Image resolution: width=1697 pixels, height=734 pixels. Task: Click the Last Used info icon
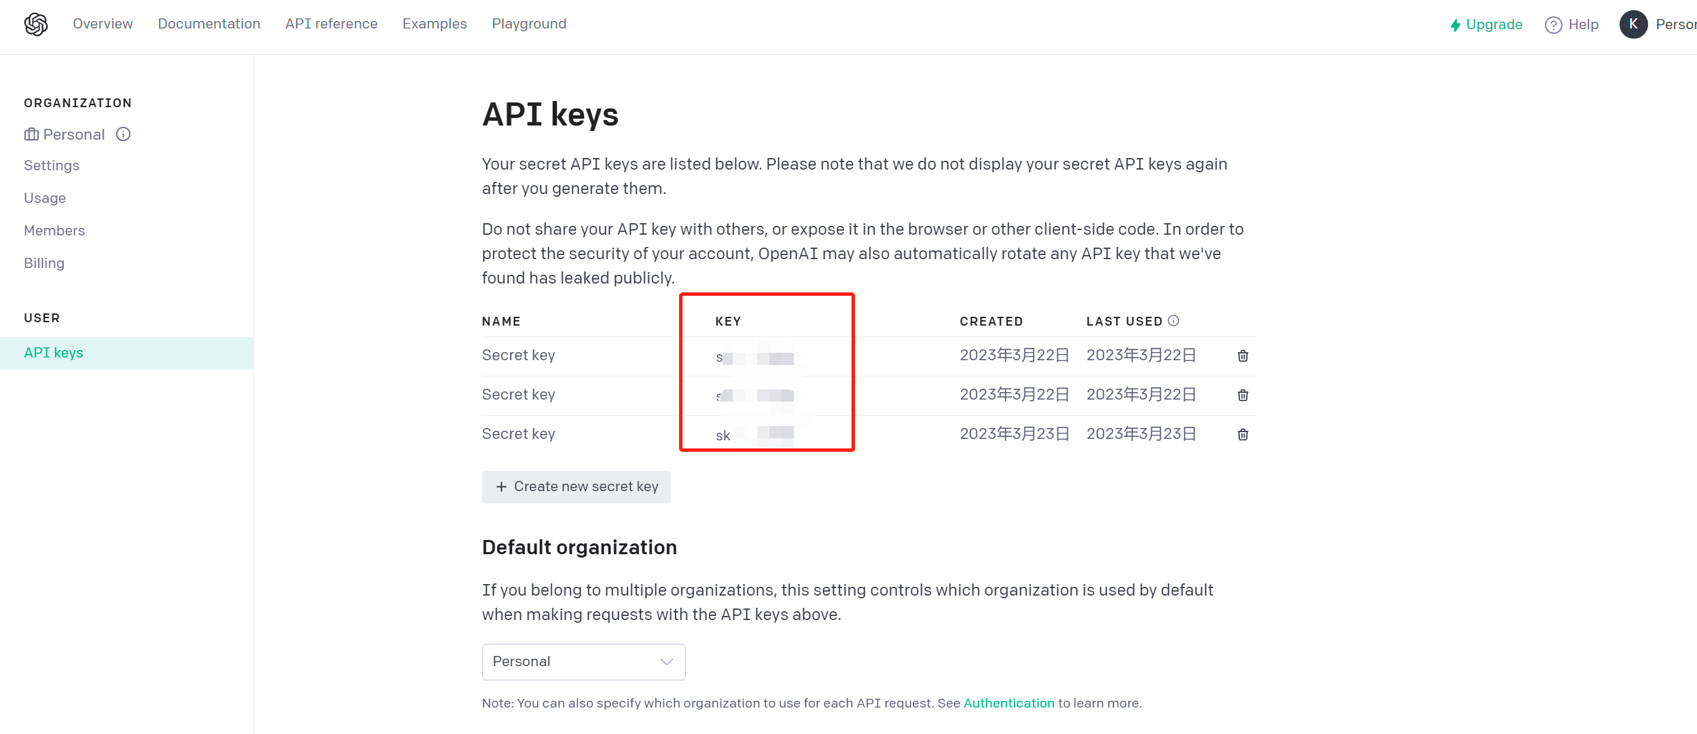click(1173, 321)
